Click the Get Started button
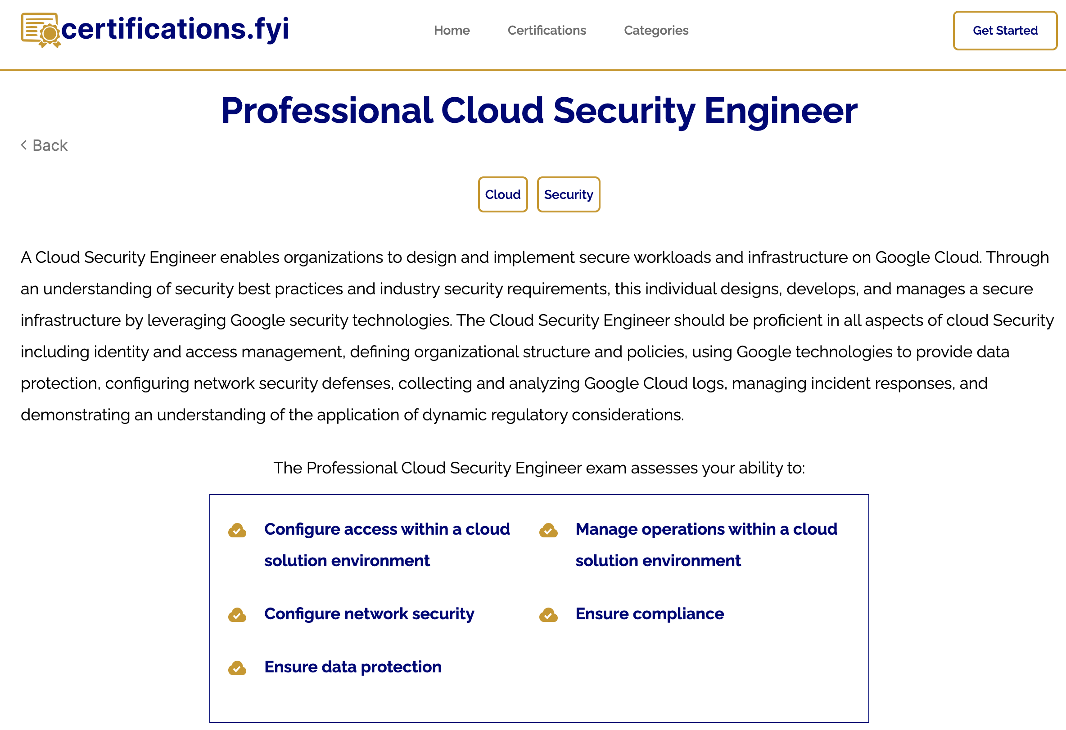 point(1005,31)
